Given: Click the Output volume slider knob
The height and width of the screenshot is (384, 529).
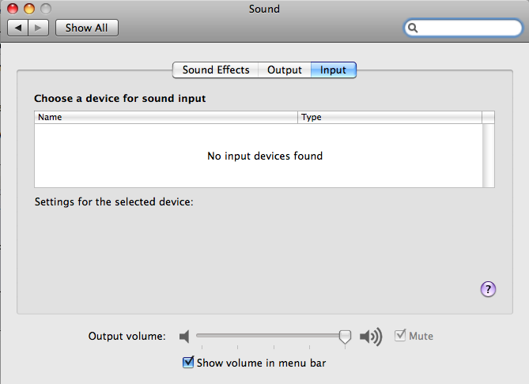Looking at the screenshot, I should [345, 337].
